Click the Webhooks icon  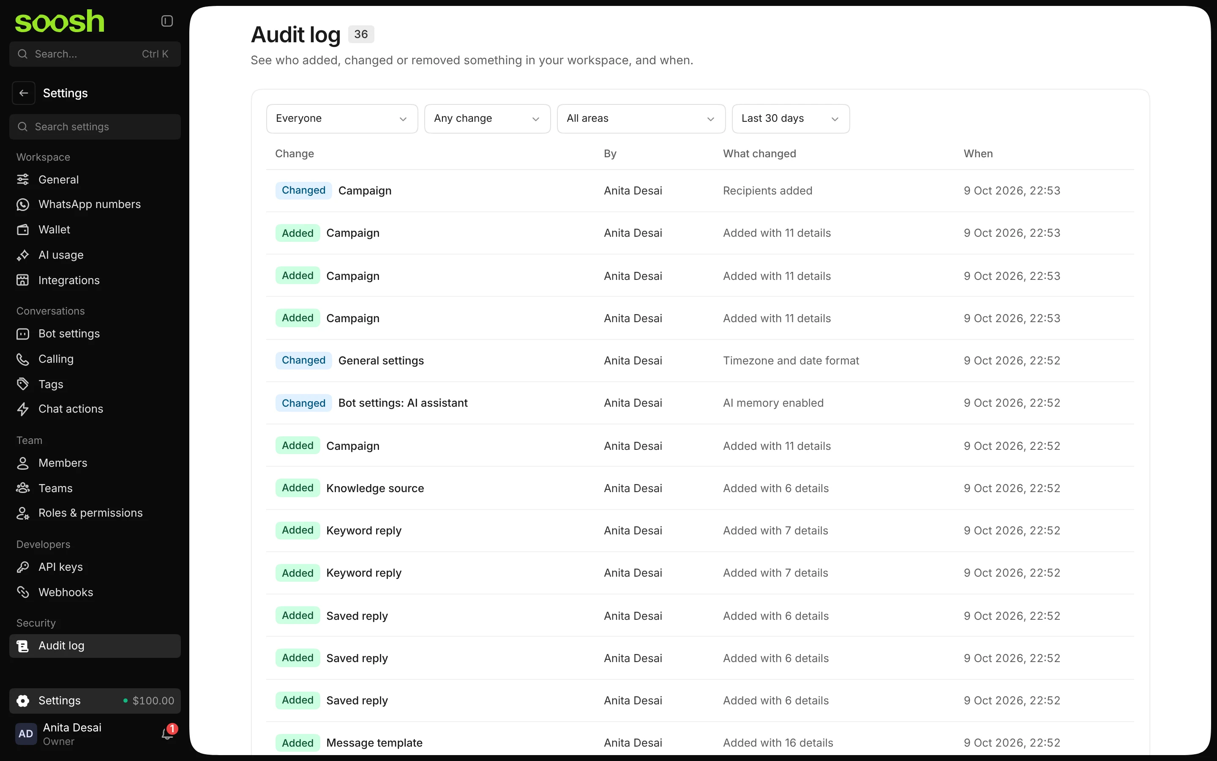pyautogui.click(x=23, y=592)
